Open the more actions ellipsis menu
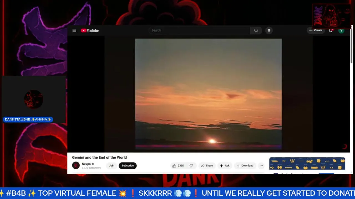Viewport: 355px width, 199px height. pyautogui.click(x=261, y=166)
